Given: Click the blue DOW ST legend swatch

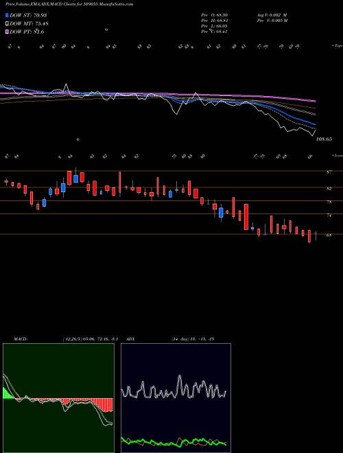Looking at the screenshot, I should 8,16.
